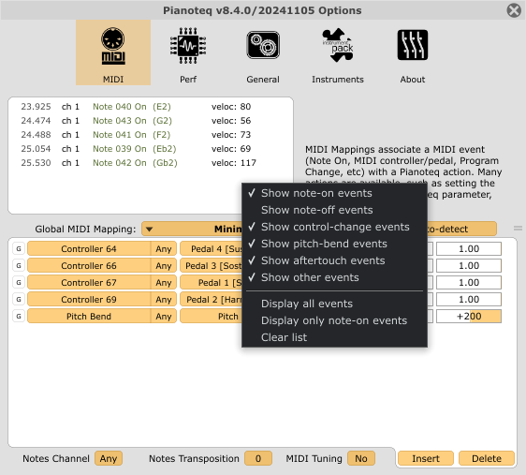Toggle Show pitch-bend events
The width and height of the screenshot is (526, 475).
click(334, 244)
